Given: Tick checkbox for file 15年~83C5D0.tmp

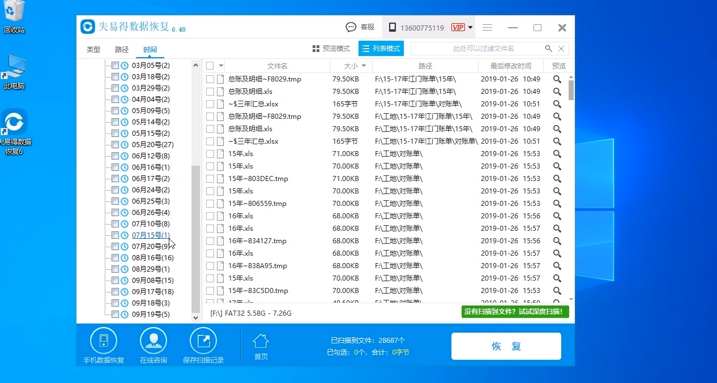Looking at the screenshot, I should click(210, 291).
